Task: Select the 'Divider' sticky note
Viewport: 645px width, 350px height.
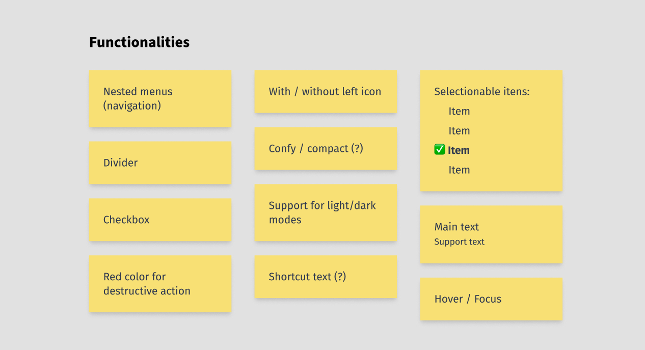Action: pos(160,163)
